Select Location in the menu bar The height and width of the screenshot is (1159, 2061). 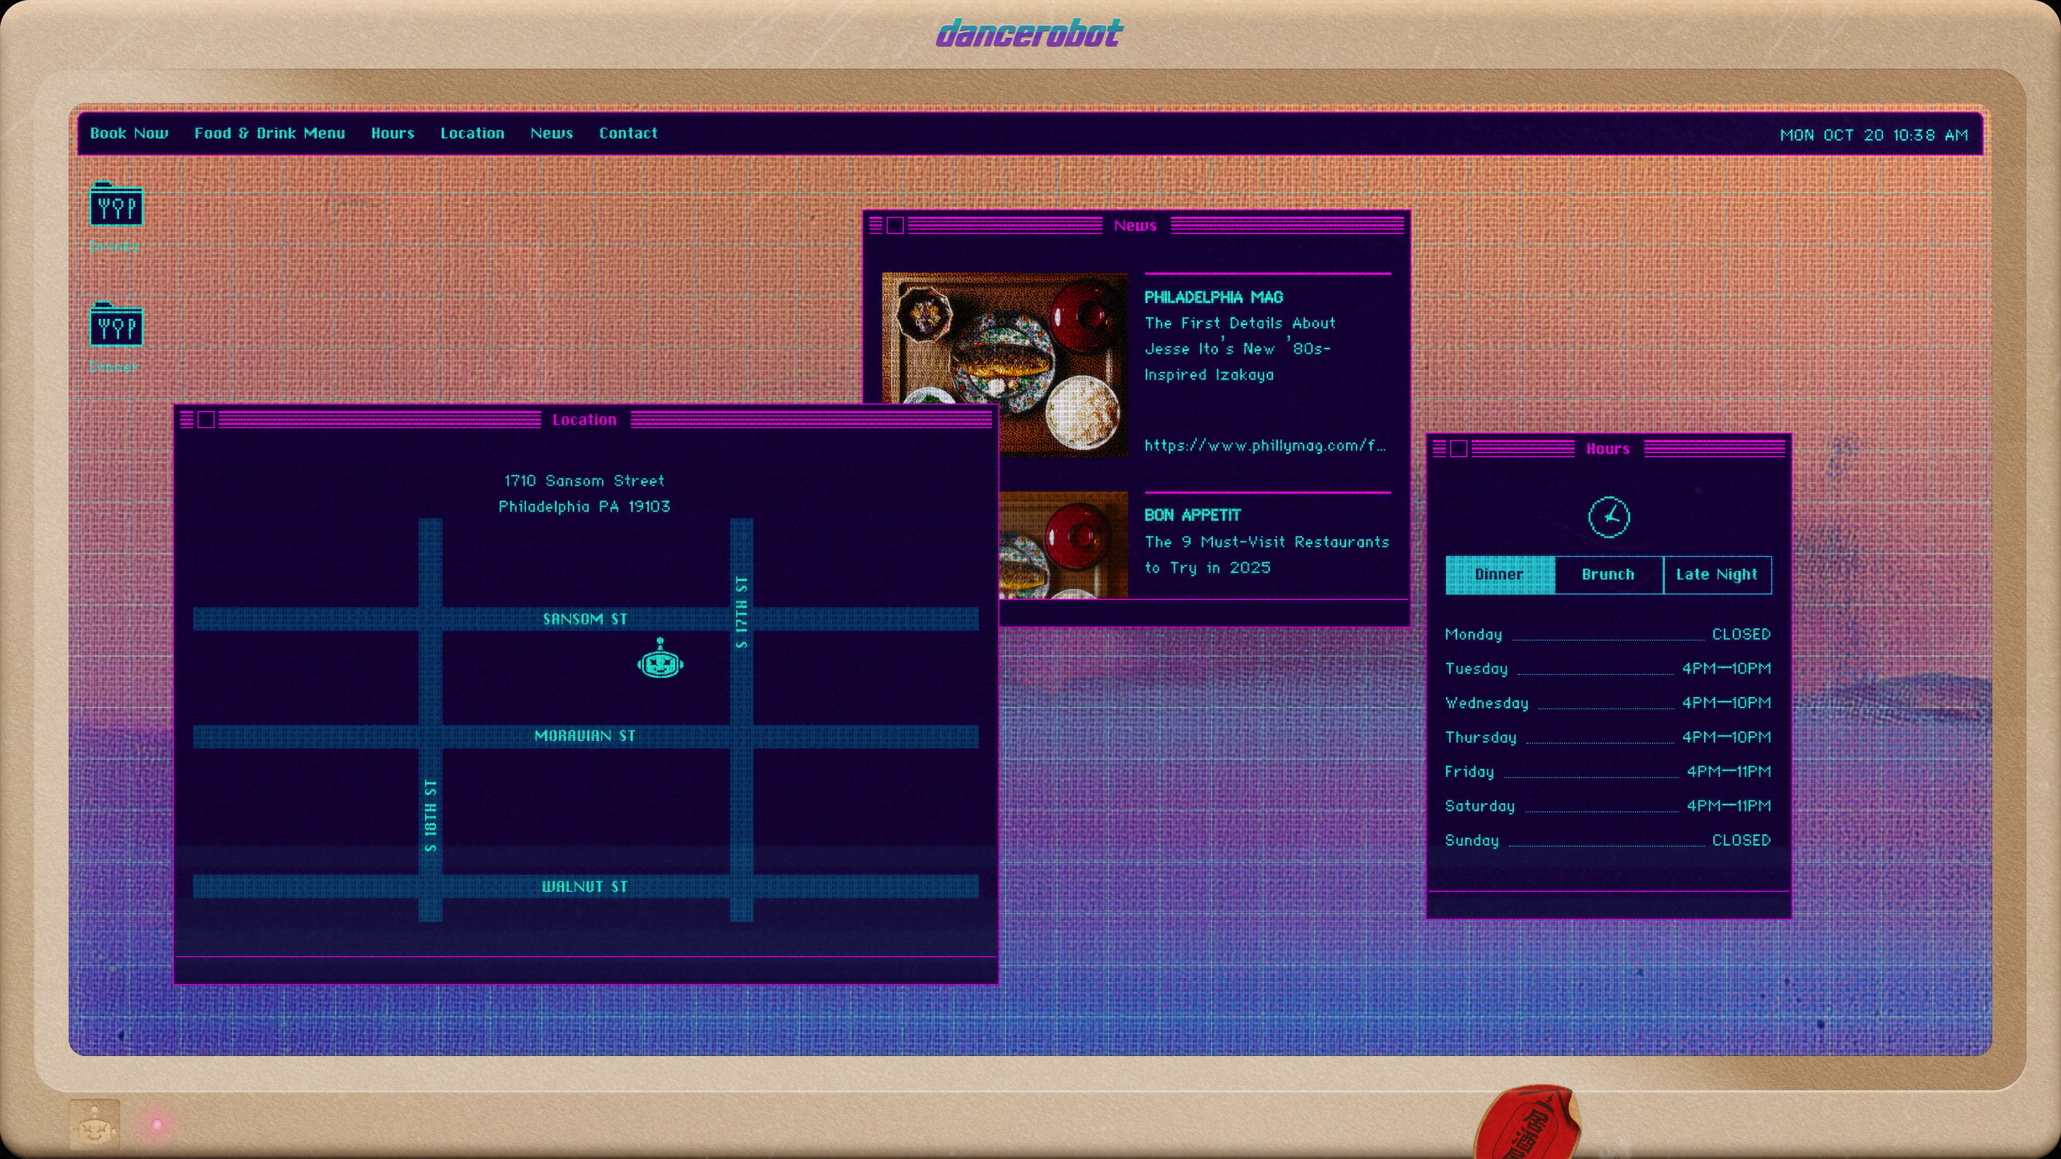472,134
